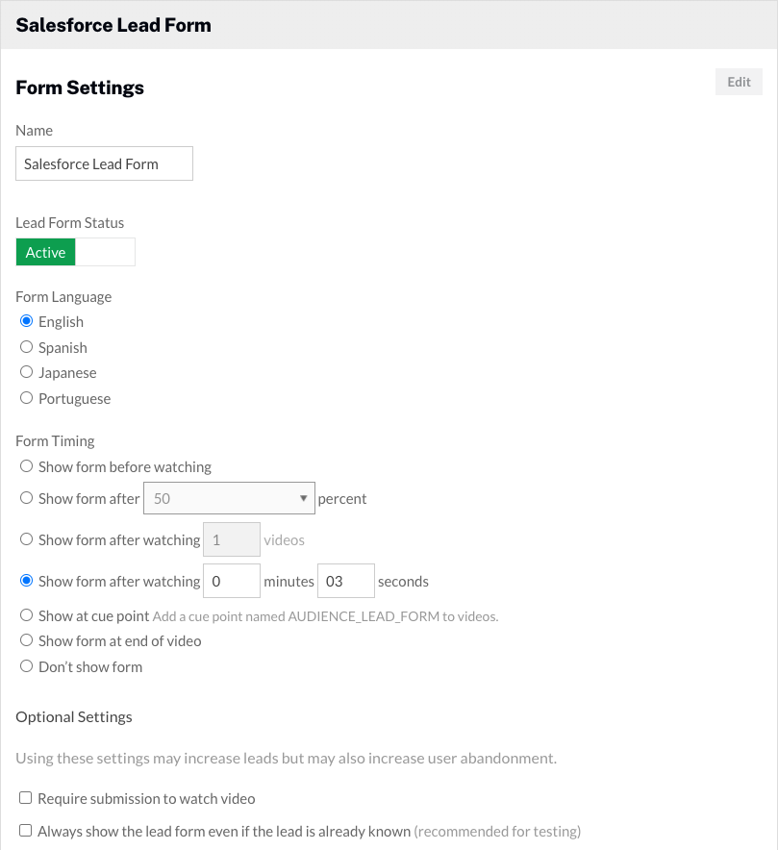Select 'Don't show form' option

(x=26, y=664)
